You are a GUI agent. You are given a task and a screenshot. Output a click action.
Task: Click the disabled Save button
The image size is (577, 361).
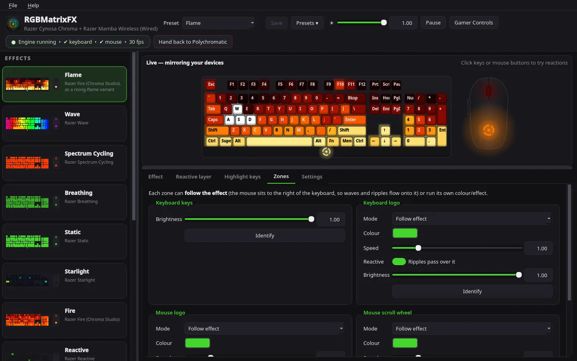pos(276,23)
